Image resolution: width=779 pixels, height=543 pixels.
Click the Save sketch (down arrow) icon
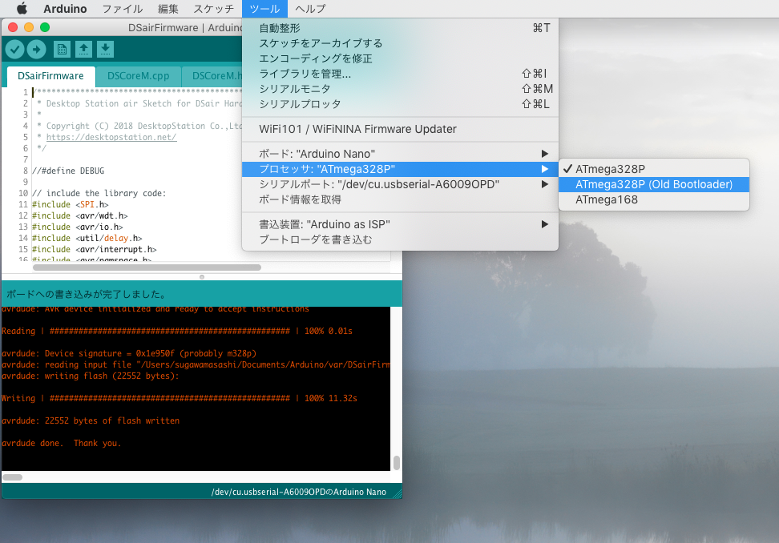tap(105, 49)
